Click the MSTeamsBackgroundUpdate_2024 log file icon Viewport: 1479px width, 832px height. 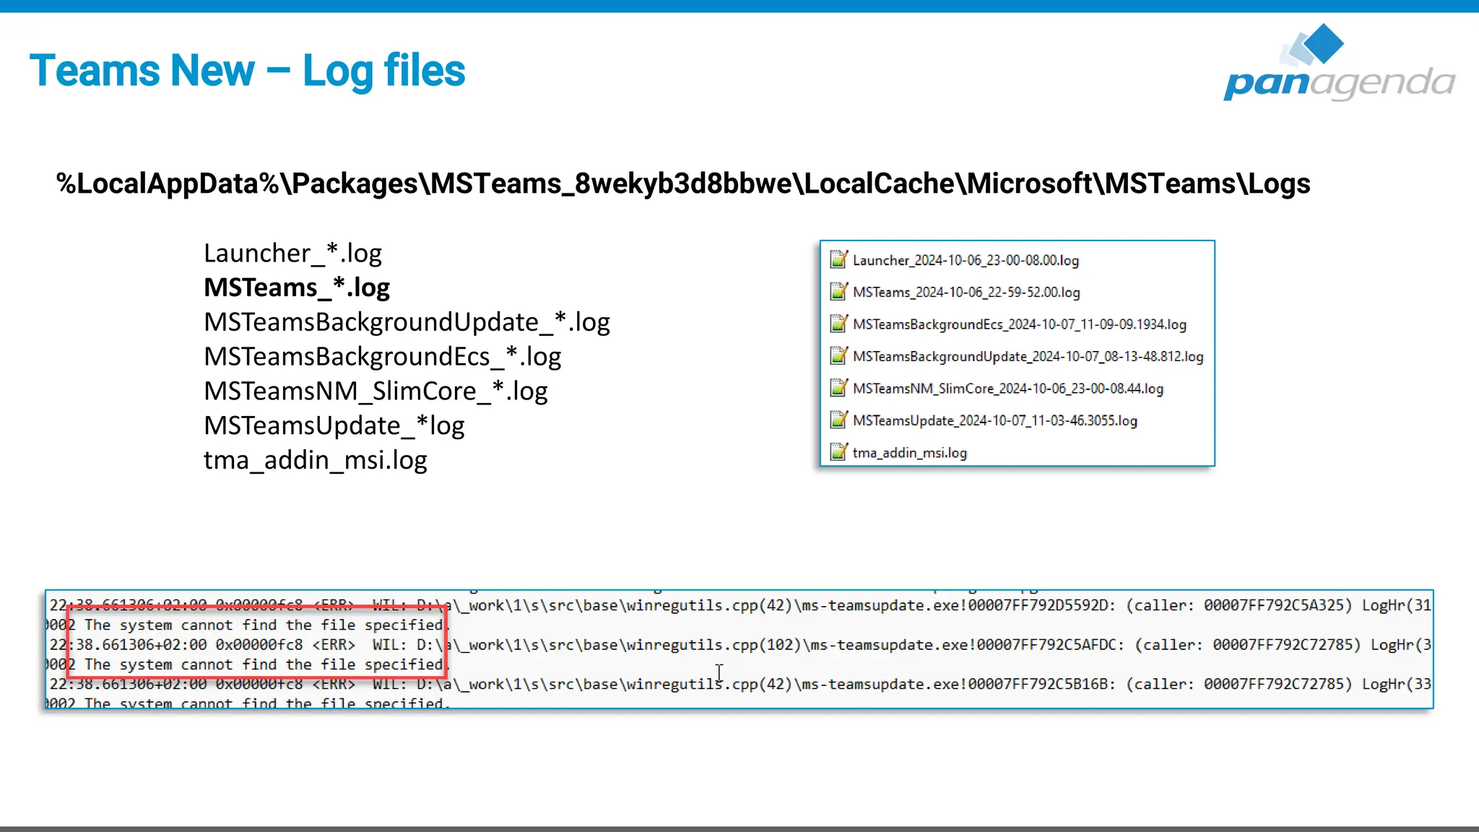pos(838,355)
